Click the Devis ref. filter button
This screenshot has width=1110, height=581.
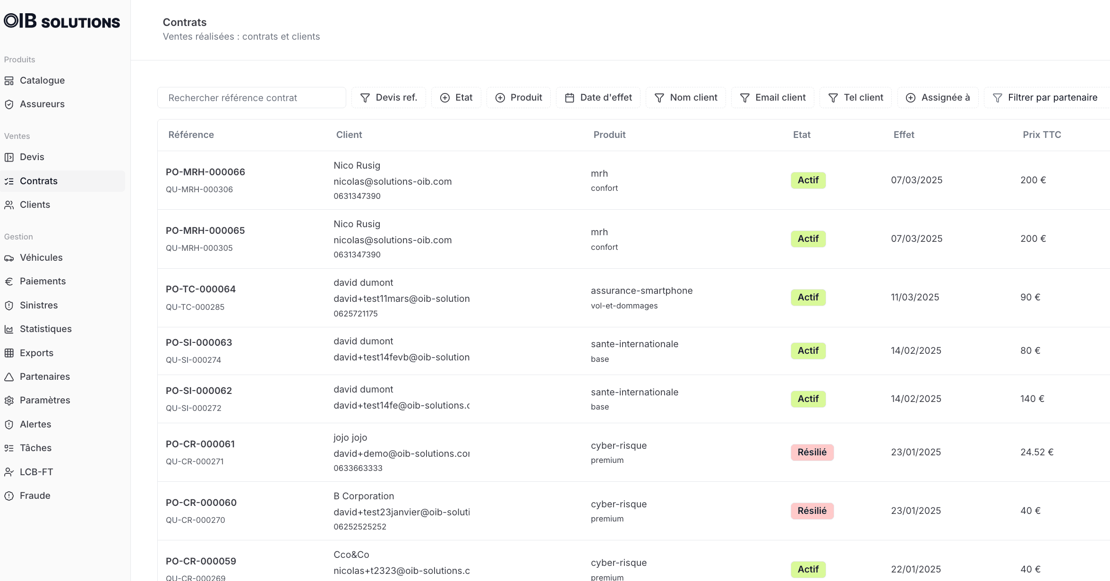[x=389, y=97]
